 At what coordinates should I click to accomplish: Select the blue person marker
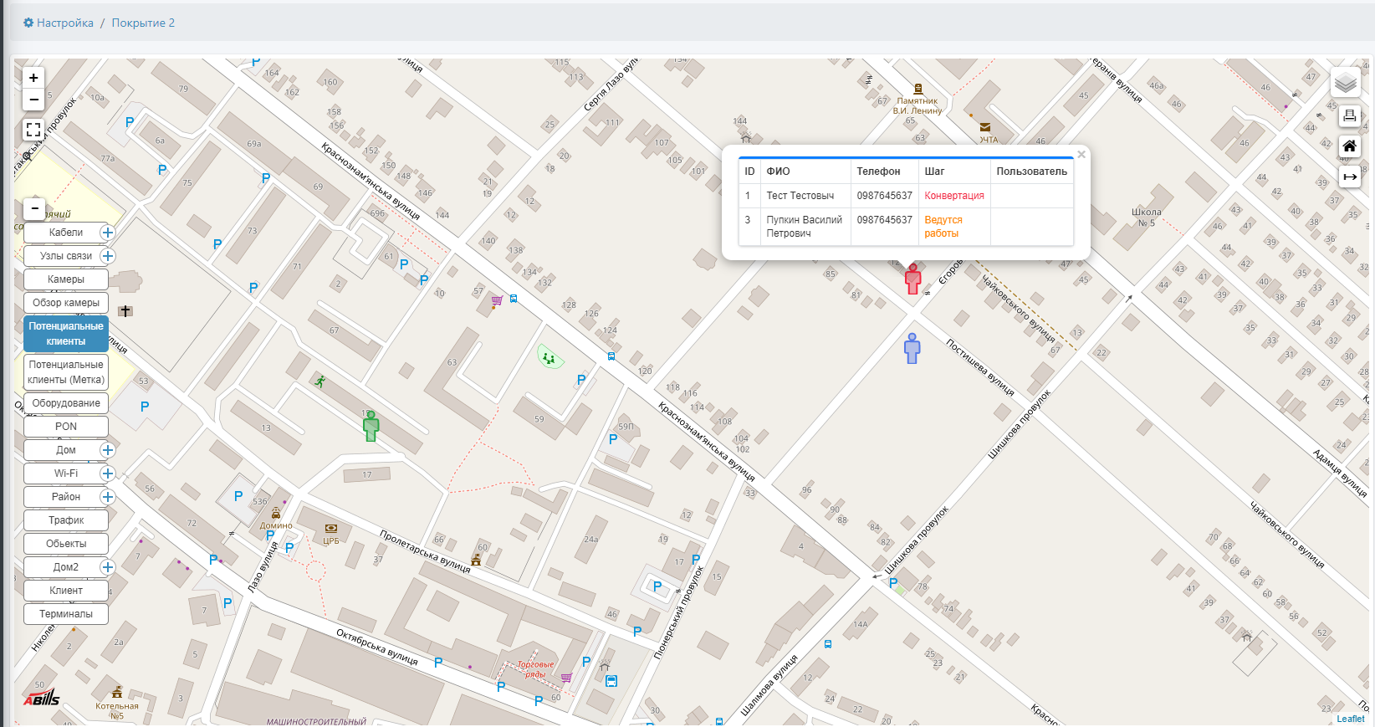tap(912, 348)
